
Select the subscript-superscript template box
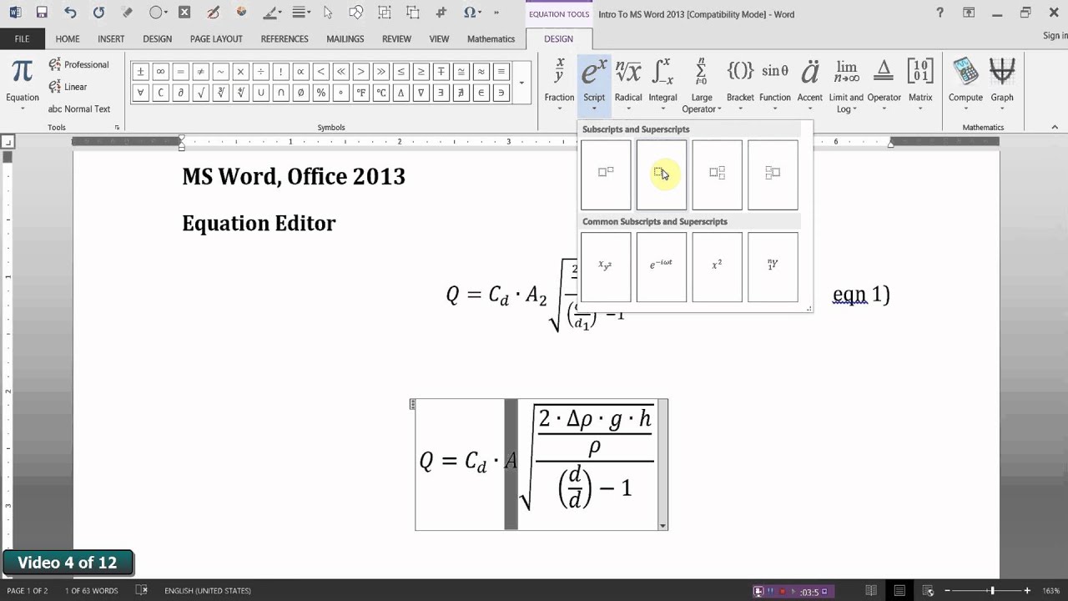(x=717, y=174)
